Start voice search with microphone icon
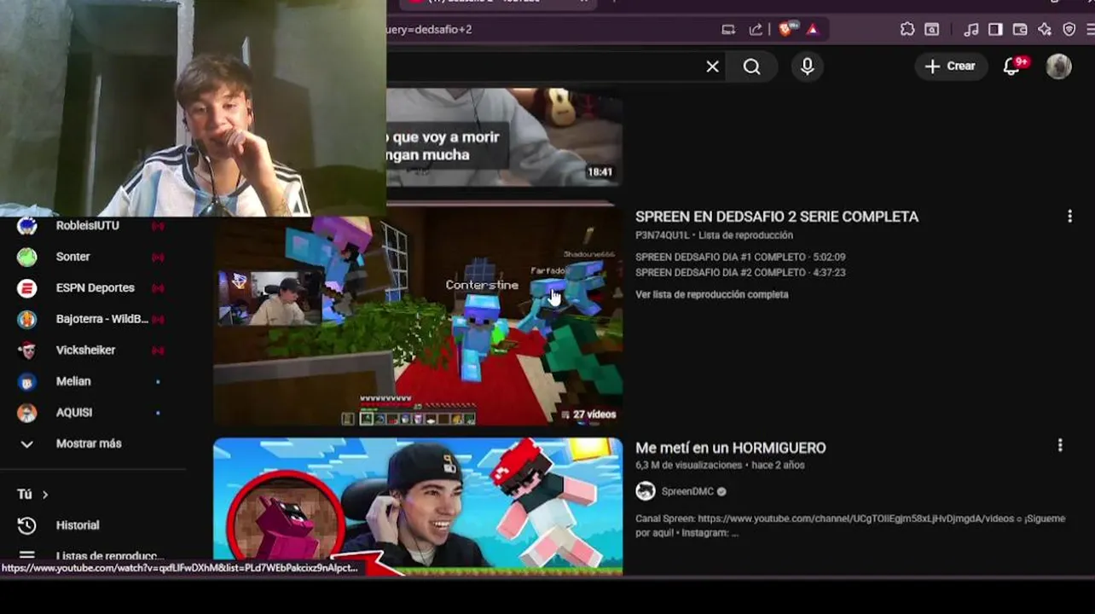The height and width of the screenshot is (614, 1095). (x=808, y=67)
